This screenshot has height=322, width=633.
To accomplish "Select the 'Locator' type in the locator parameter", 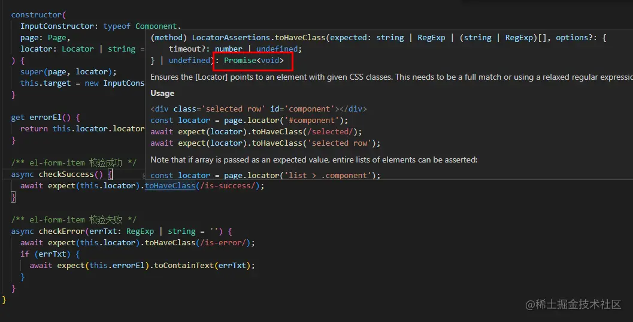I will coord(77,49).
